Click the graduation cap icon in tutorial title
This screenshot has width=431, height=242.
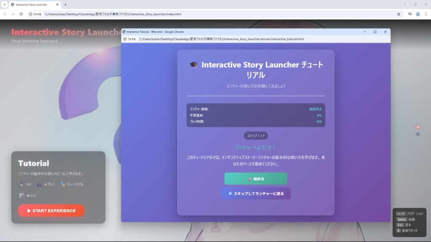tap(194, 65)
